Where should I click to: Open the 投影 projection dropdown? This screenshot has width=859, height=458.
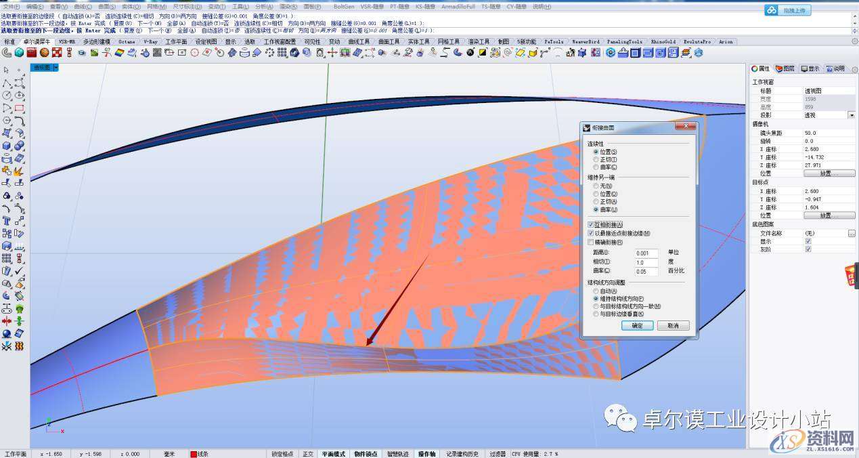[852, 115]
